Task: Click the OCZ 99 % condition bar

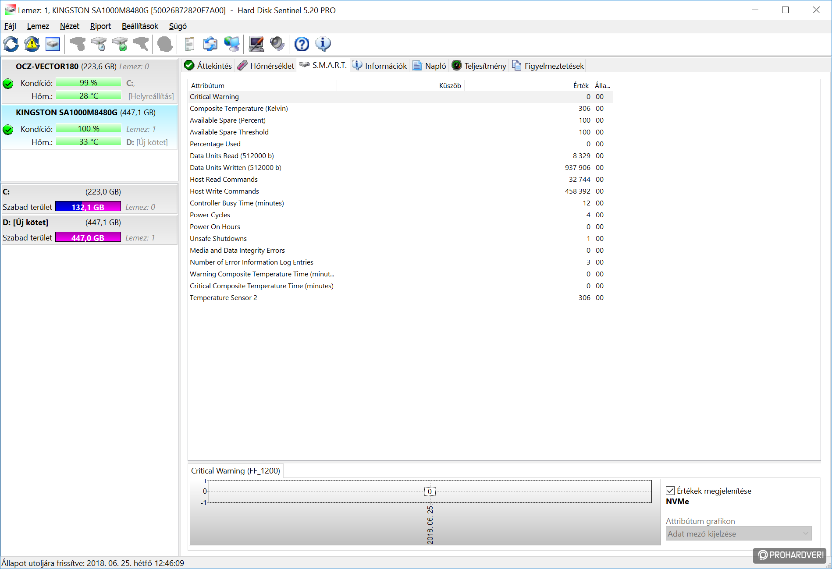Action: [x=89, y=82]
